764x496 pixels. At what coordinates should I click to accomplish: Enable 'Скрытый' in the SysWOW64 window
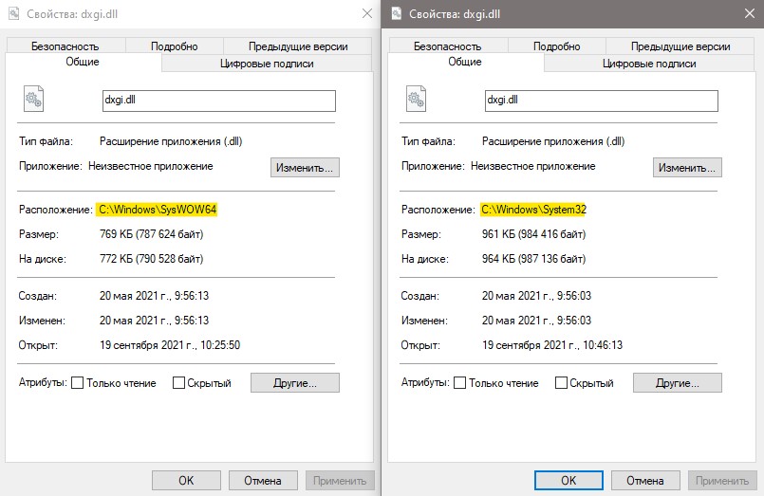178,382
